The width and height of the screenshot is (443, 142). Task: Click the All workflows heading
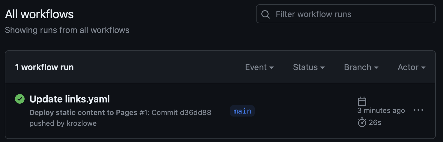point(39,14)
